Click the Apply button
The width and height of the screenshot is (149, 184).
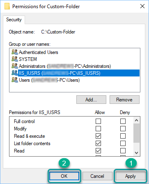pos(131,176)
